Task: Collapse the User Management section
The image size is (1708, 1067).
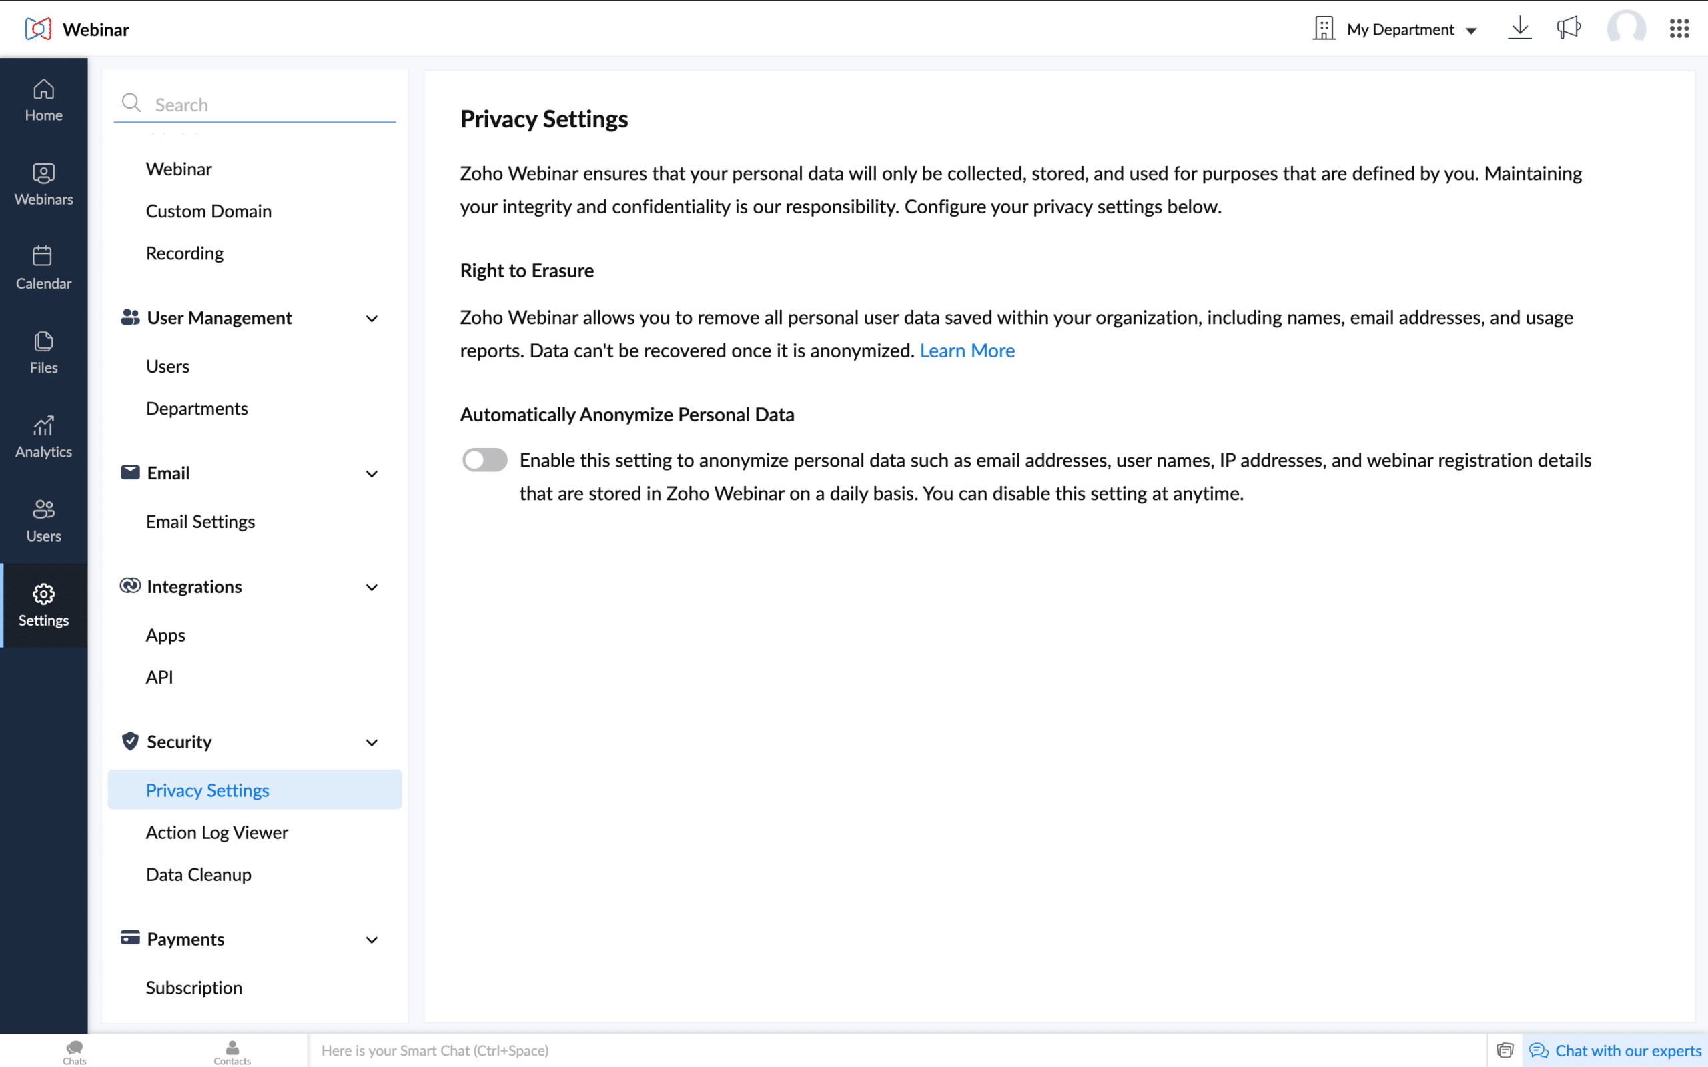Action: pyautogui.click(x=373, y=318)
